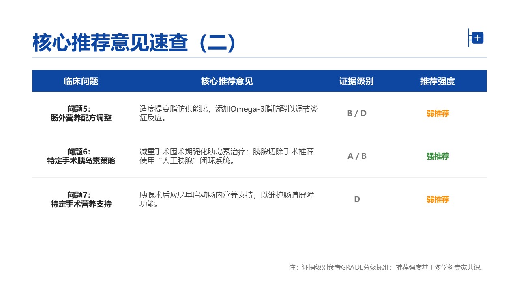Click the GRADE分级标准 footnote text
519x291 pixels.
coord(387,268)
